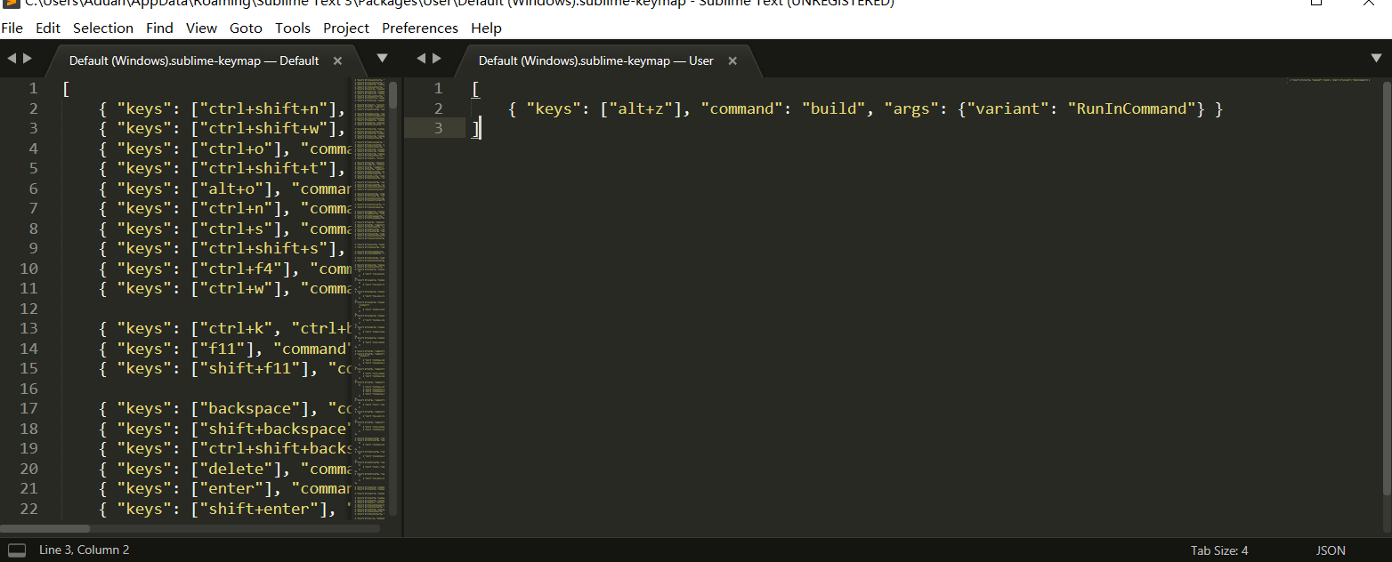Click right pane minimap
This screenshot has height=562, width=1392.
1331,81
